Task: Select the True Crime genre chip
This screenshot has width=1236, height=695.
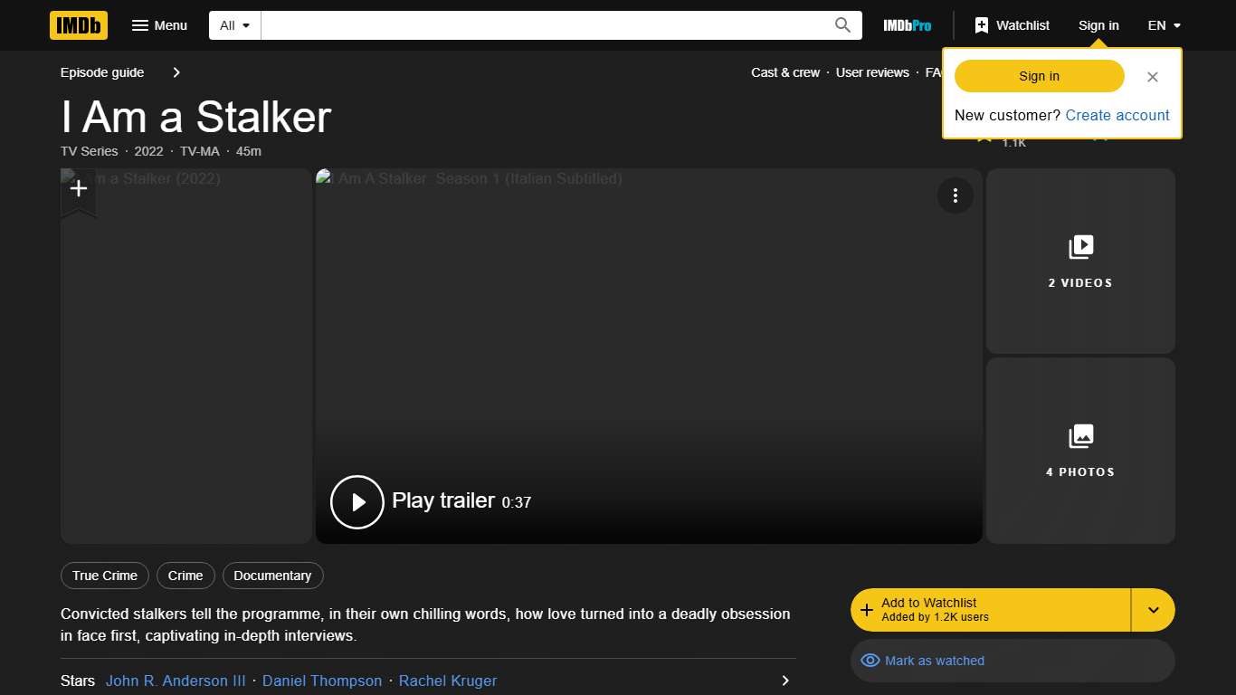Action: pyautogui.click(x=104, y=576)
